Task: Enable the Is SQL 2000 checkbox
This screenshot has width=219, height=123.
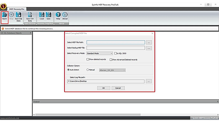Action: [x=115, y=53]
